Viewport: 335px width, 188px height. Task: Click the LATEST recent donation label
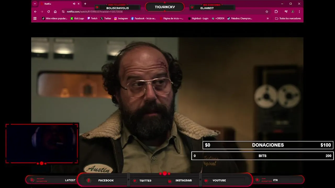tap(70, 180)
